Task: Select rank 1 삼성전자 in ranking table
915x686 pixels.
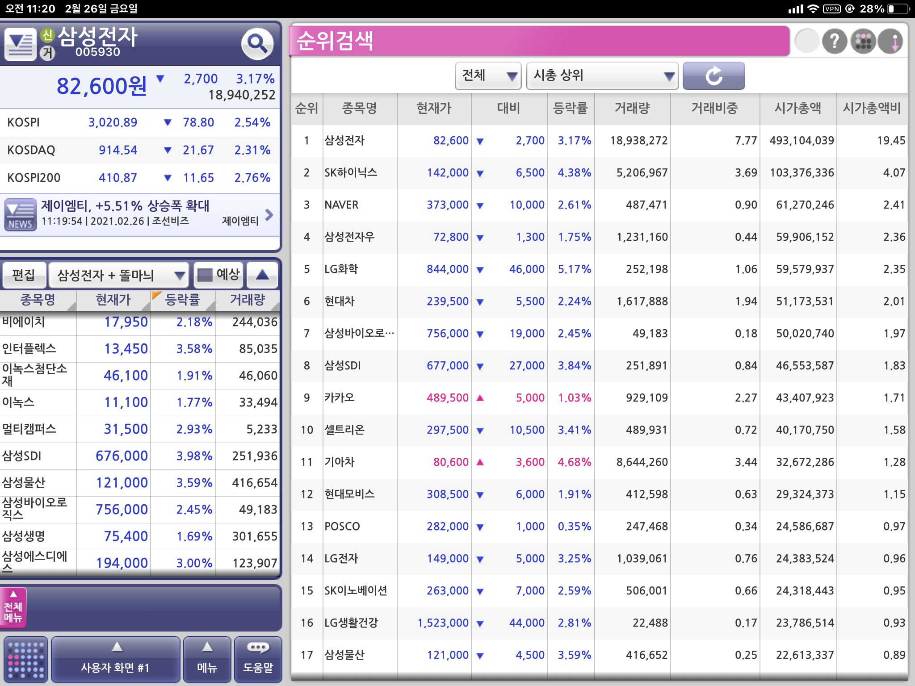Action: (599, 141)
